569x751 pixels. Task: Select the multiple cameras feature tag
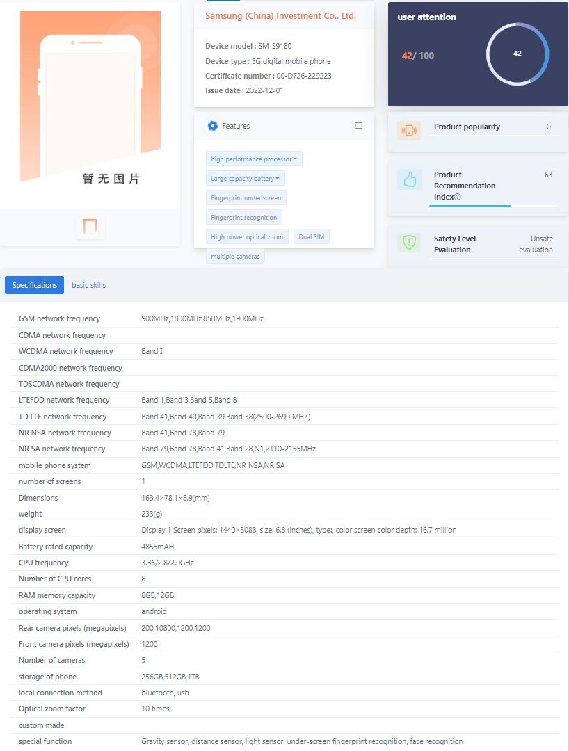point(235,256)
